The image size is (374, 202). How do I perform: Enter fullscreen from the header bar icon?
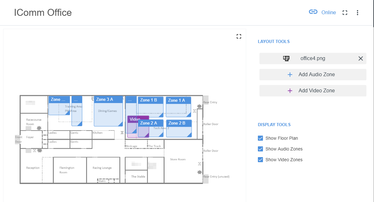coord(345,13)
